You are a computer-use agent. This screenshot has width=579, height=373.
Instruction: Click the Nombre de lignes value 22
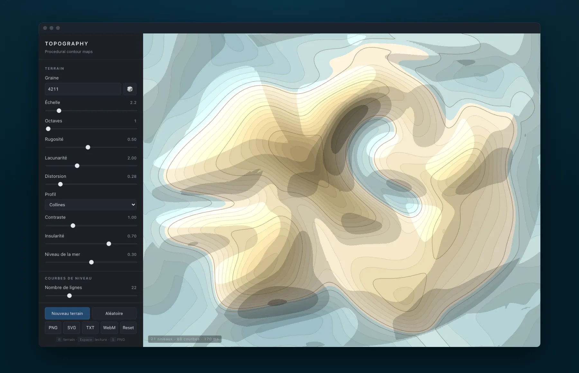pos(134,288)
